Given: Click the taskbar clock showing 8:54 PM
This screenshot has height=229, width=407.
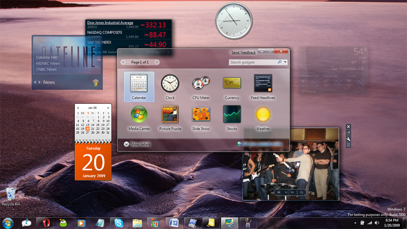Looking at the screenshot, I should click(x=392, y=223).
